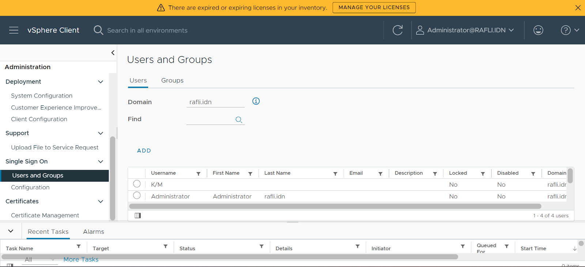Open Customer Experience Improvement item
This screenshot has width=585, height=267.
(x=56, y=107)
